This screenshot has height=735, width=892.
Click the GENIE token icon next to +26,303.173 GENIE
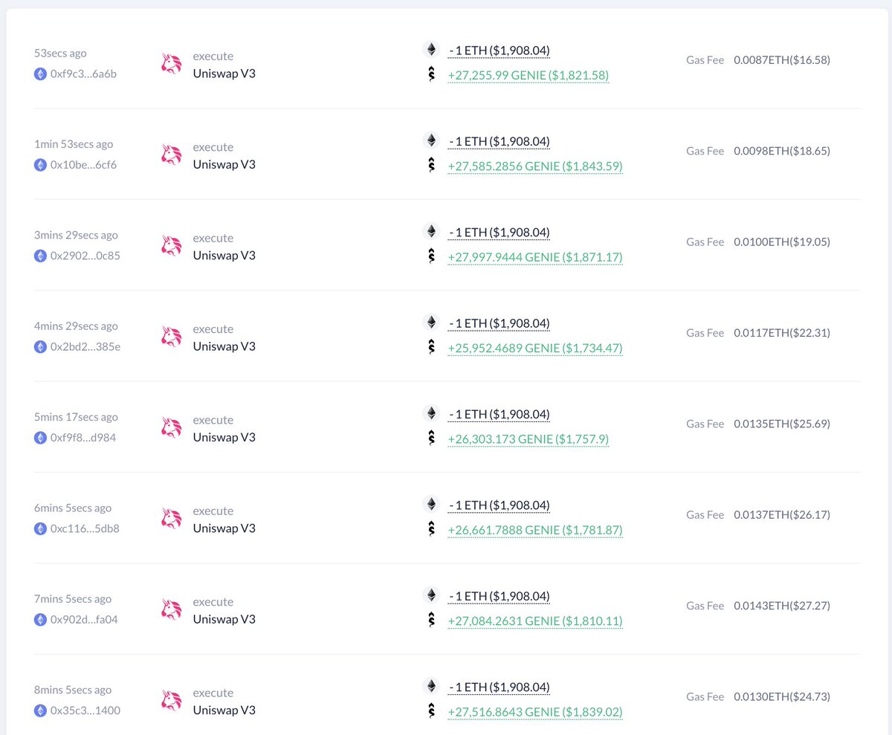click(x=431, y=438)
